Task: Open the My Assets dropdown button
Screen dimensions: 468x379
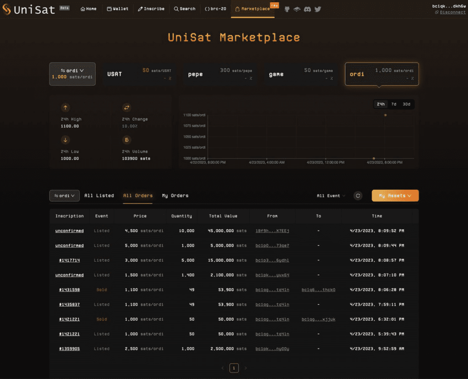Action: point(395,196)
